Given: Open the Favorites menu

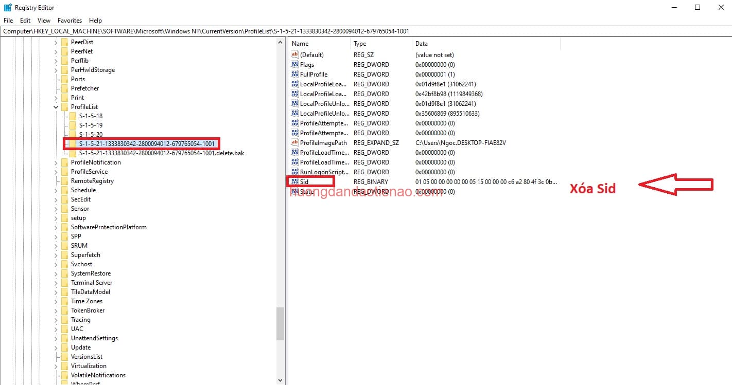Looking at the screenshot, I should [69, 21].
